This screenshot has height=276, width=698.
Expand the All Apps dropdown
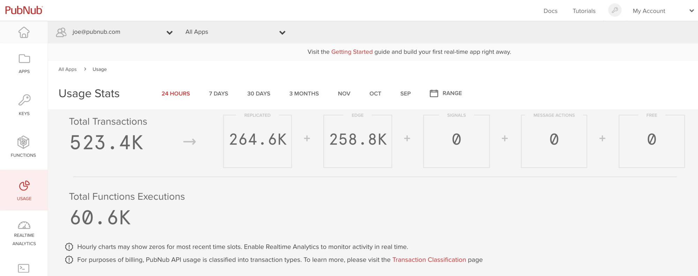[282, 32]
